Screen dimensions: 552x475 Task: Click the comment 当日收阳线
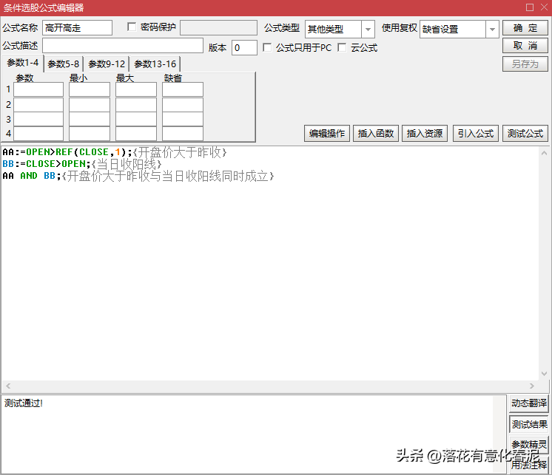(x=127, y=164)
